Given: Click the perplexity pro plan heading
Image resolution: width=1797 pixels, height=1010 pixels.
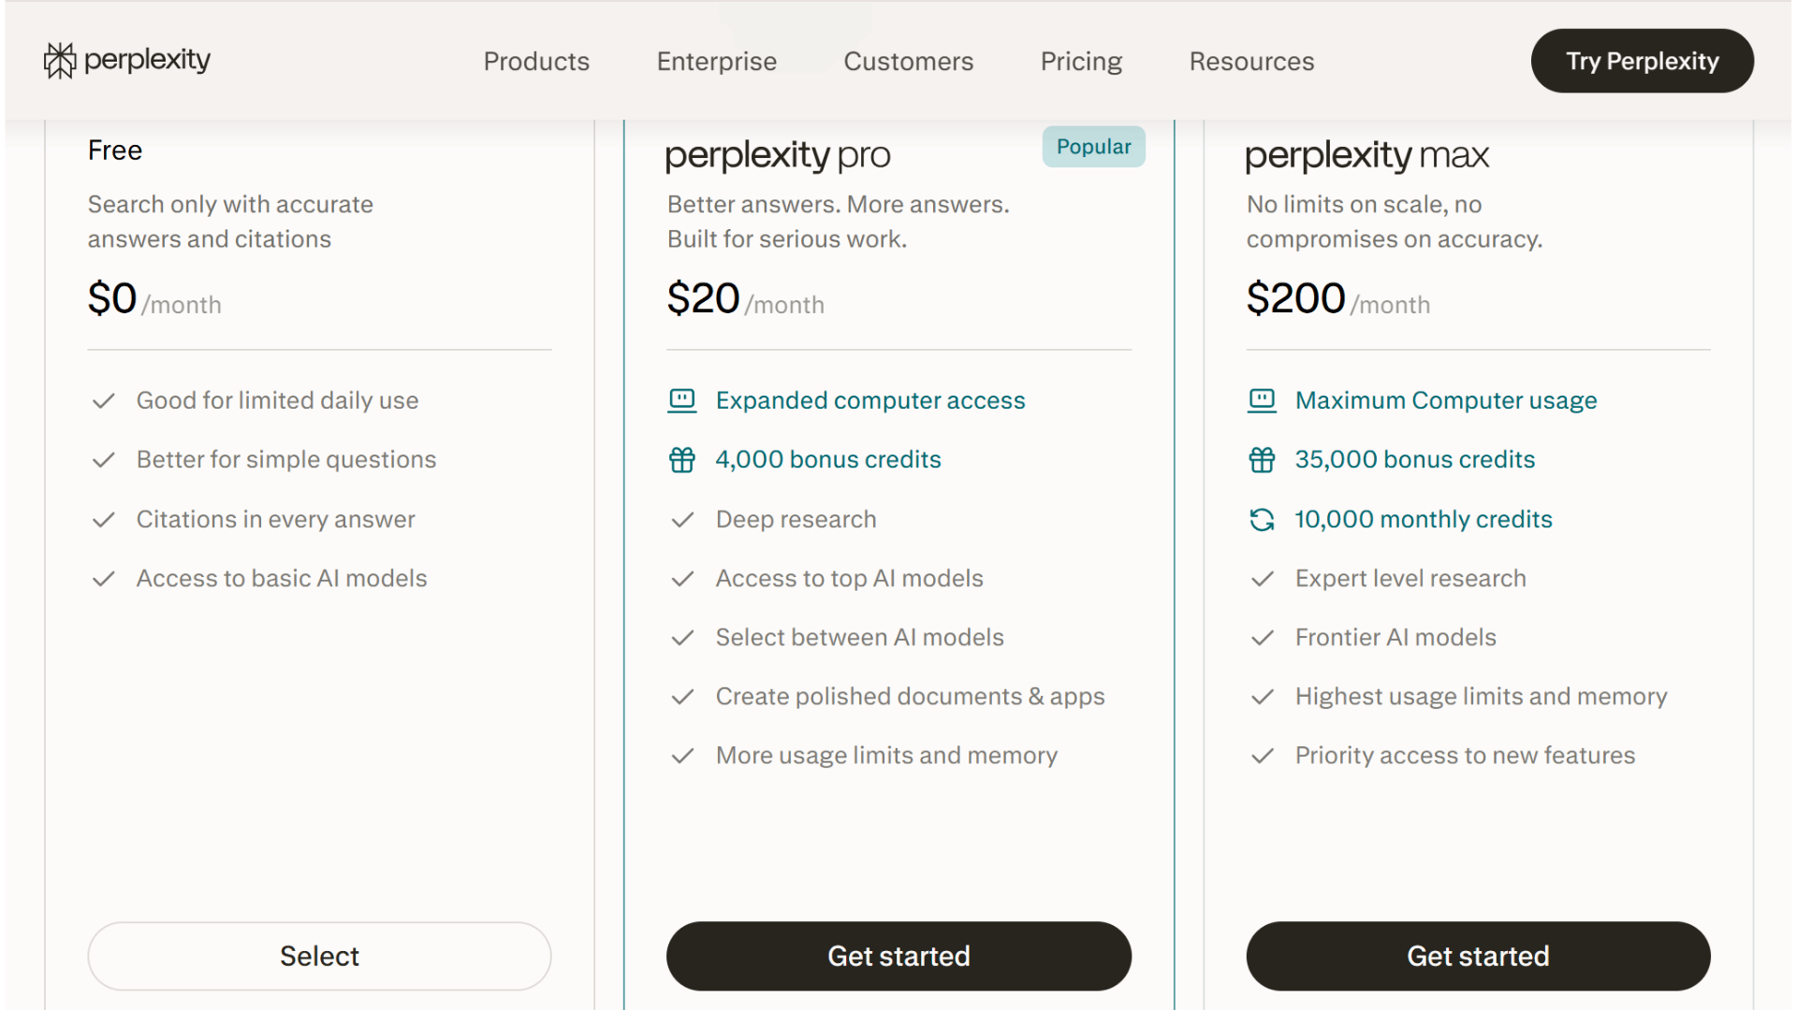Looking at the screenshot, I should [778, 156].
